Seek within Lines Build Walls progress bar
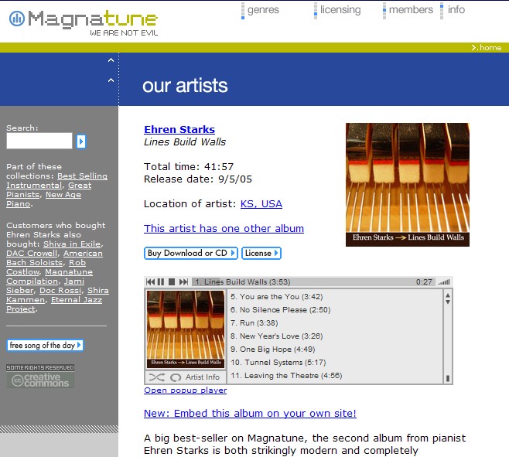 tap(313, 281)
